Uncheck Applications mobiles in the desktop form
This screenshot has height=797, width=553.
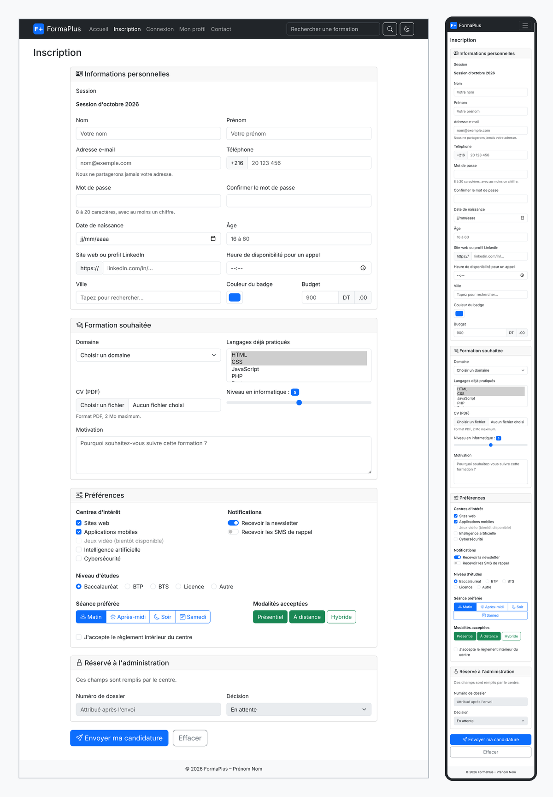(x=79, y=532)
